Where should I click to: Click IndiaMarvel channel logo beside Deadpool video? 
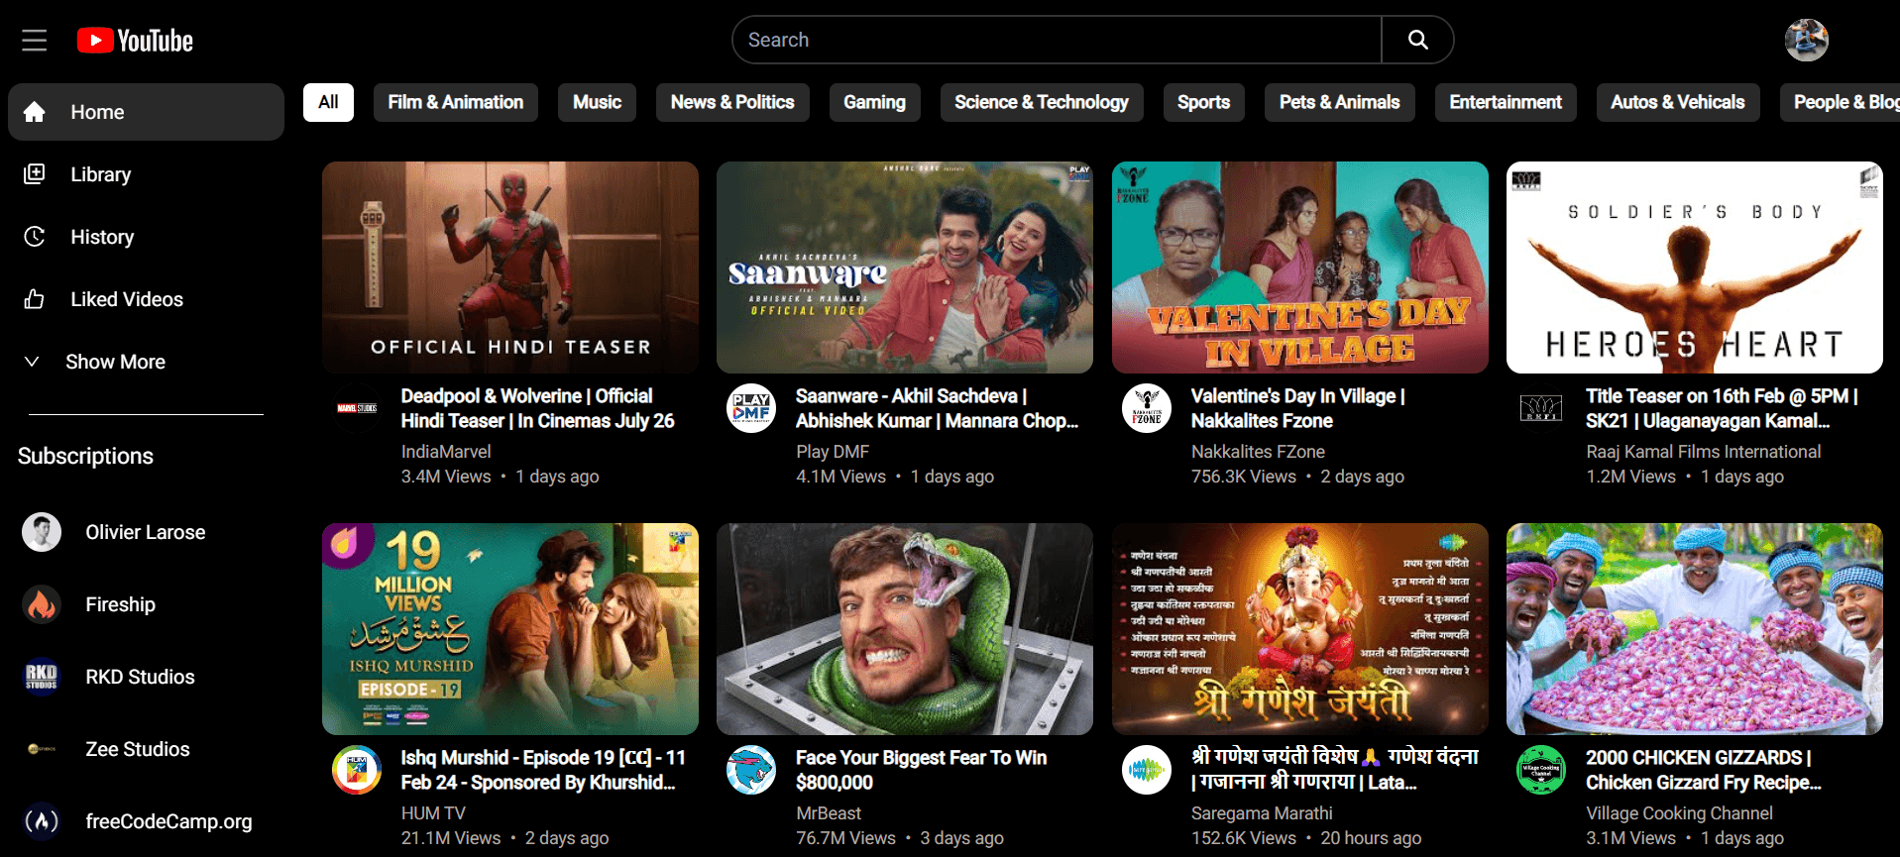click(357, 408)
